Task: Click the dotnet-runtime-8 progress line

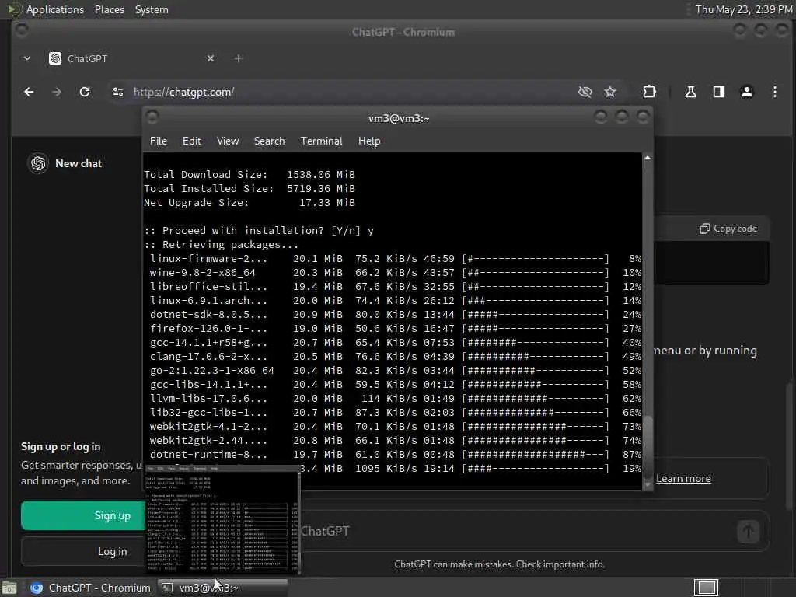Action: [x=395, y=454]
